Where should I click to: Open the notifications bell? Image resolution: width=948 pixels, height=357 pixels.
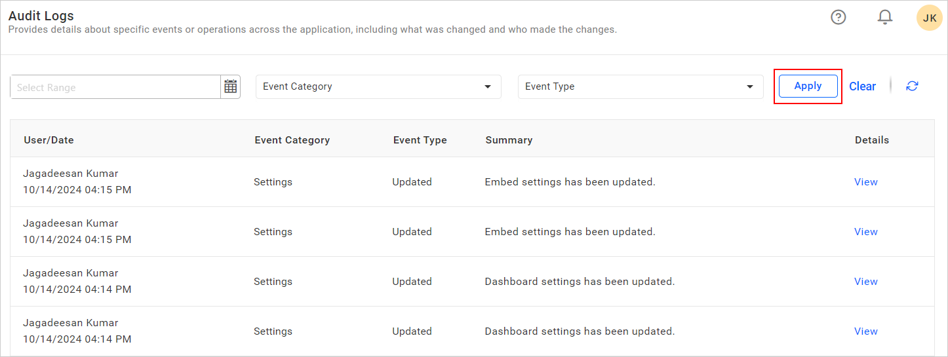(885, 18)
